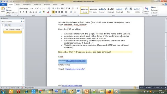Open Google Chrome from taskbar
167x94 pixels.
41,92
